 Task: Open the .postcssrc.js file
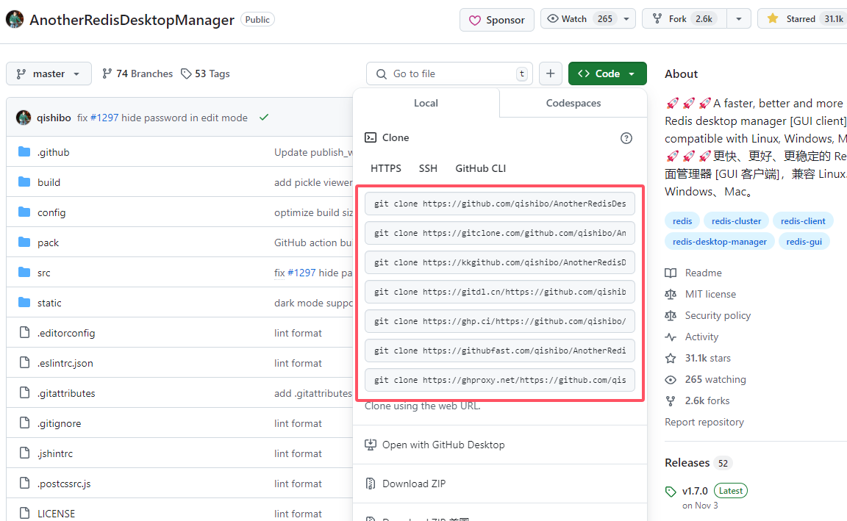64,484
